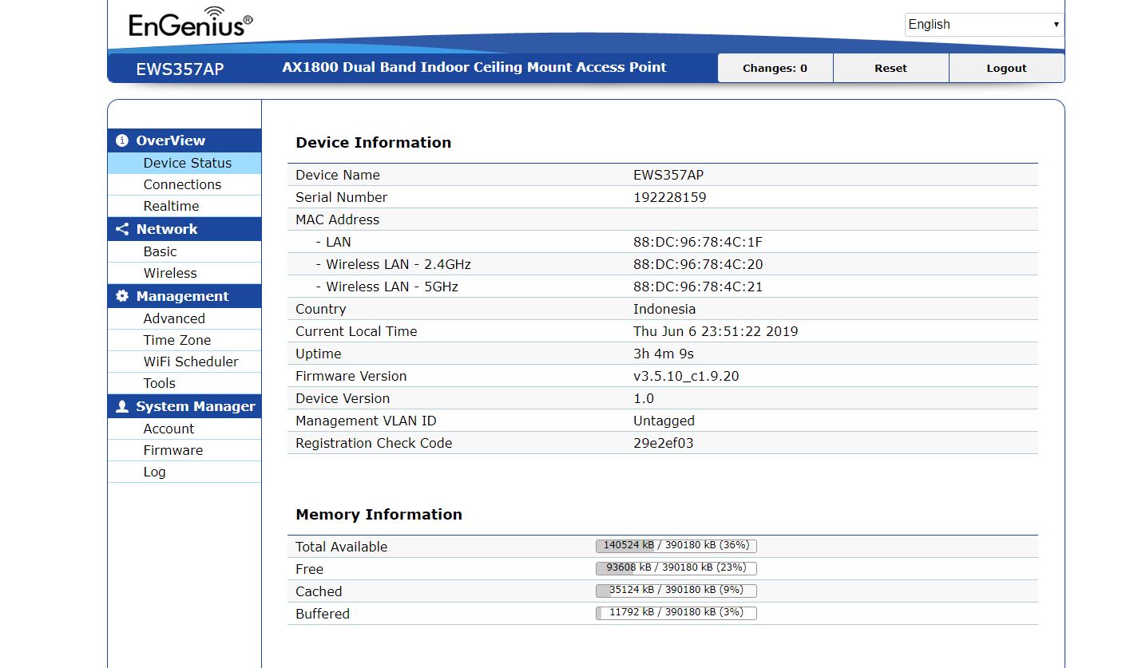Screen dimensions: 1142x668
Task: Click the Country value Indonesia
Action: coord(664,309)
